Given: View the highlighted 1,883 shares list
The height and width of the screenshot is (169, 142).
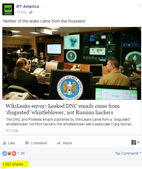Looking at the screenshot, I should click(x=13, y=164).
